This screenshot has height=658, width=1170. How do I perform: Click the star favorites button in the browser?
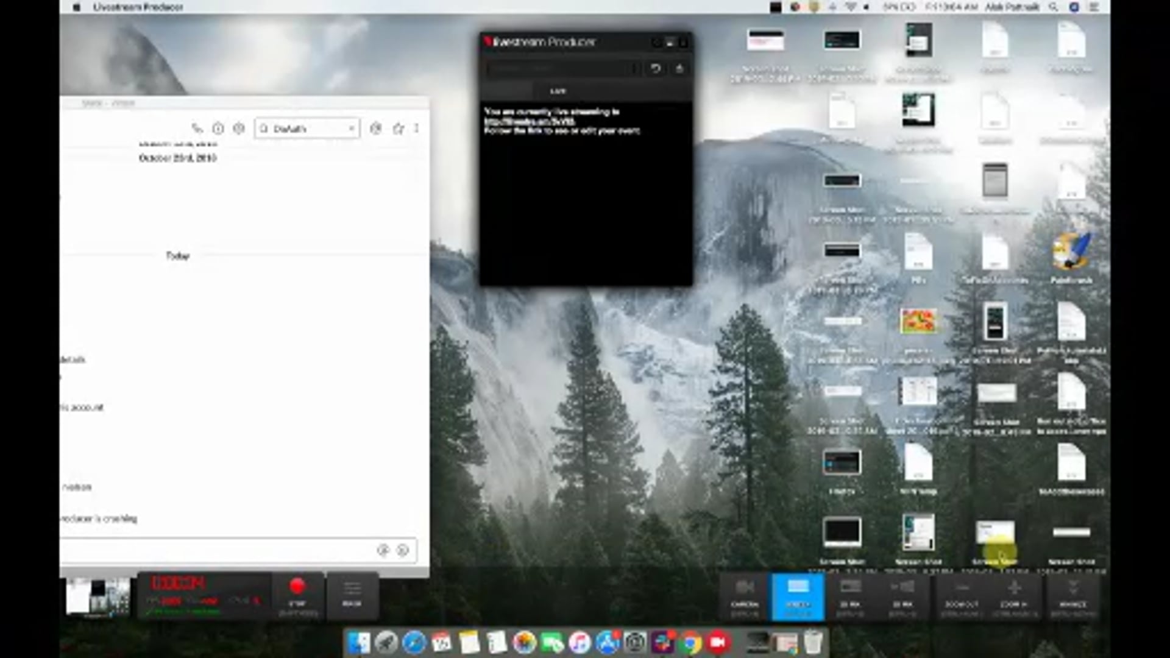click(x=399, y=129)
